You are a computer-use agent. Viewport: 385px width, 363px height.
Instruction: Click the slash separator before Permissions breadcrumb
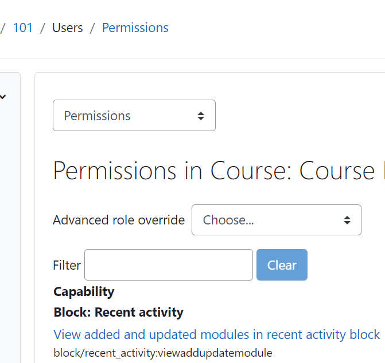(92, 27)
